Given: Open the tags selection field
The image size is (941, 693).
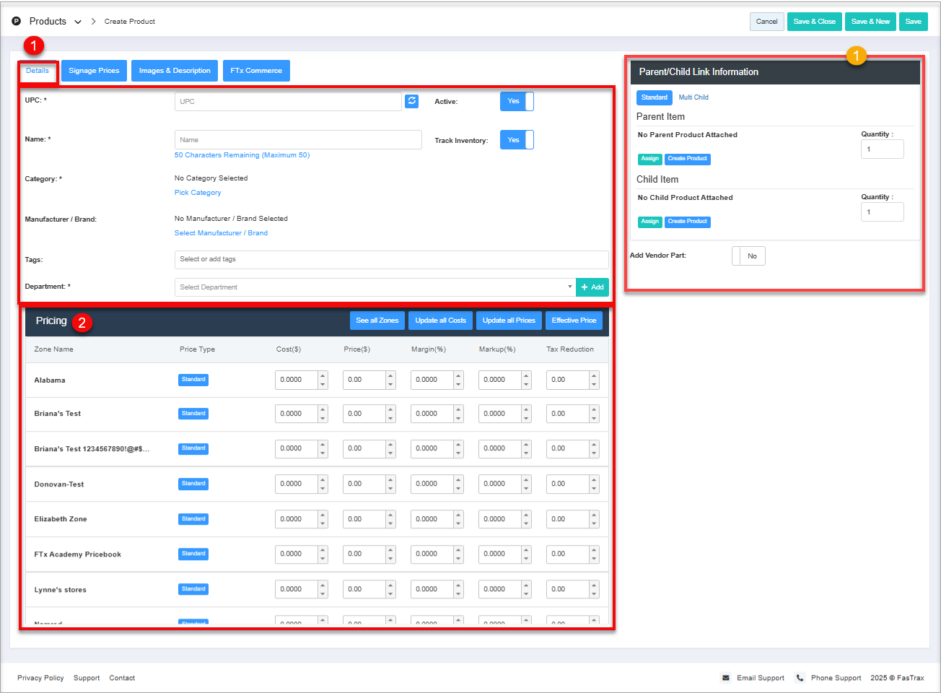Looking at the screenshot, I should (x=391, y=260).
